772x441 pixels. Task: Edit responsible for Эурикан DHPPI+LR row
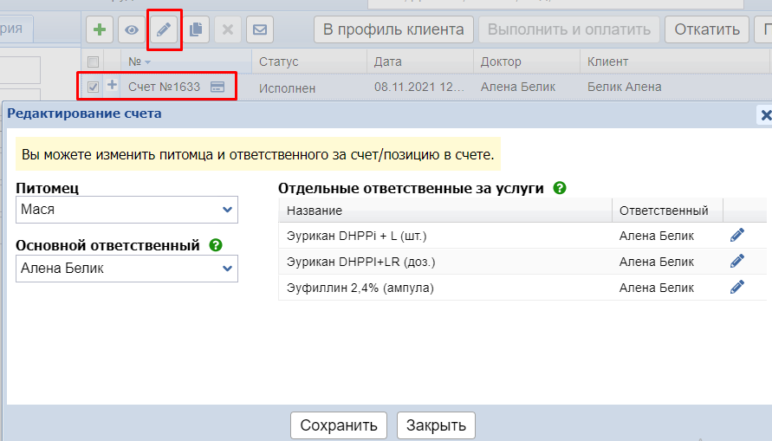[737, 262]
